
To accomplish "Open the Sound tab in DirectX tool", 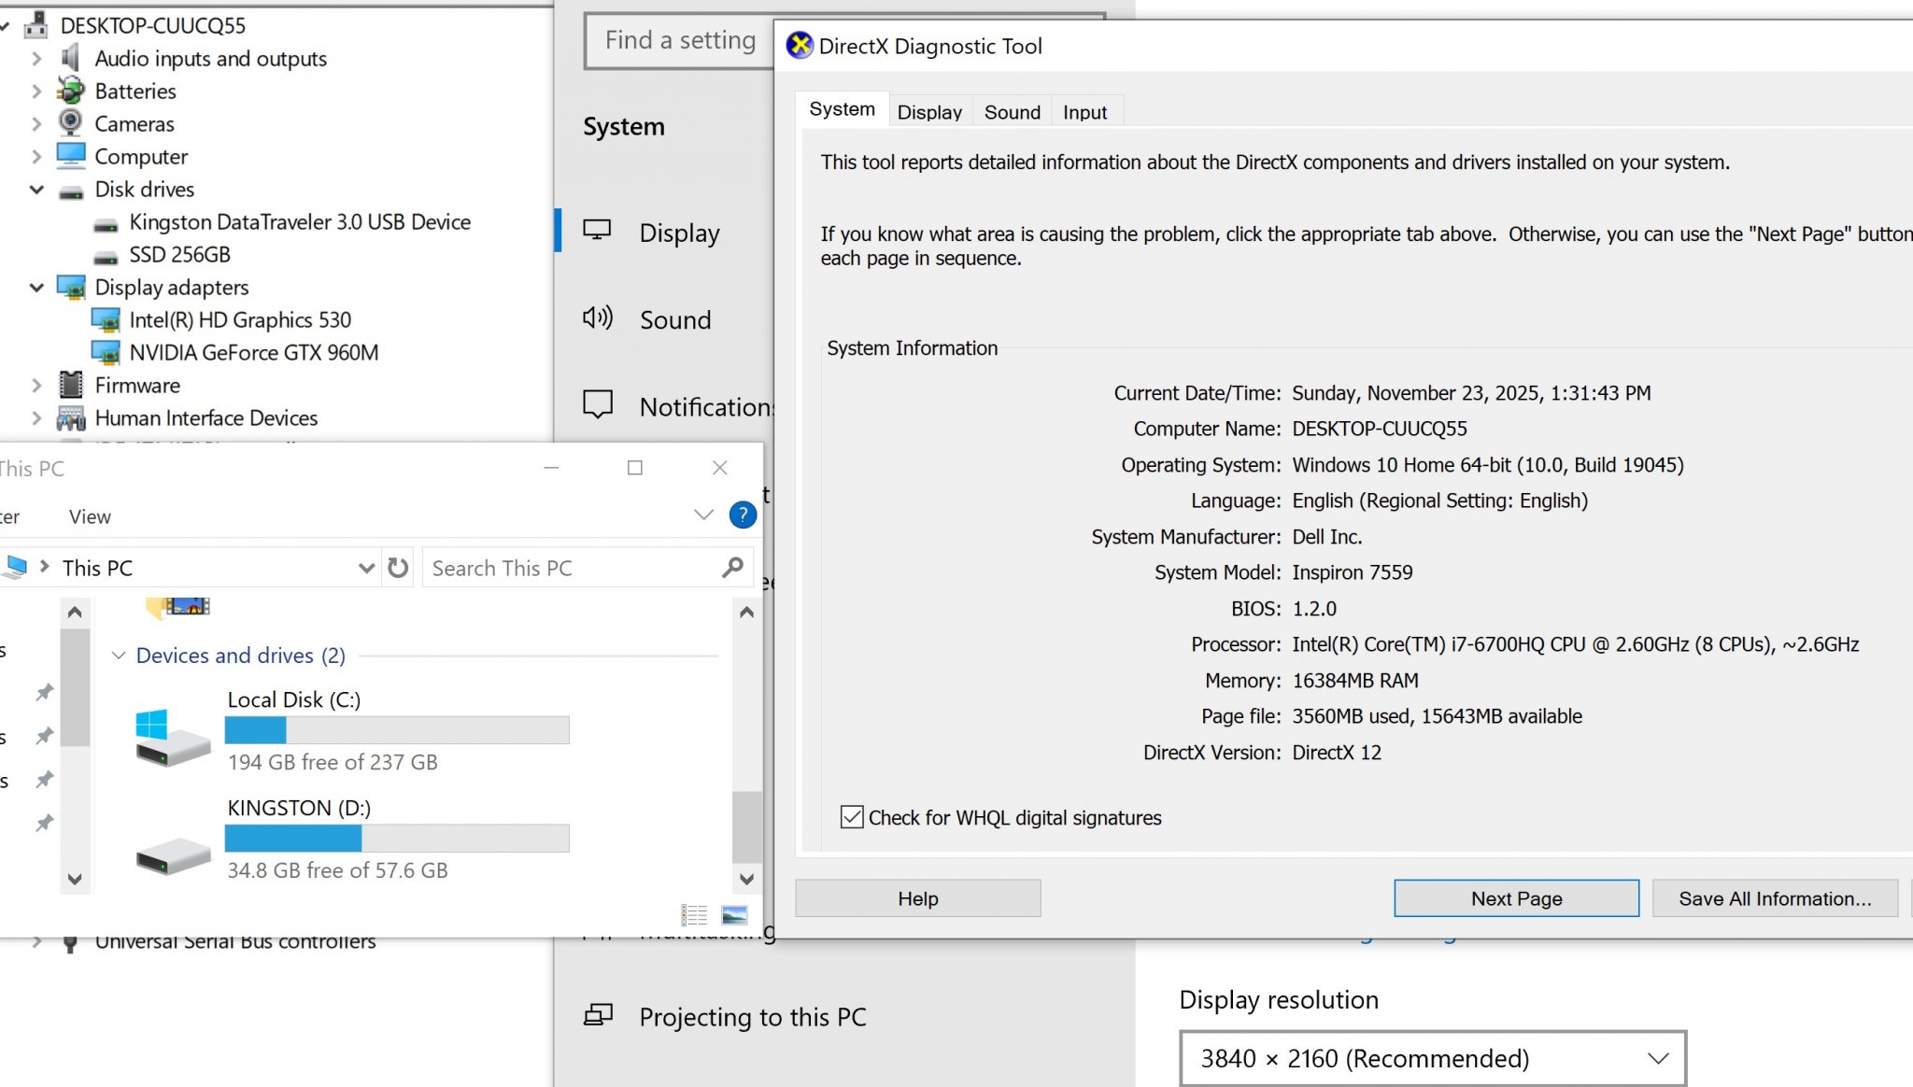I will 1012,112.
